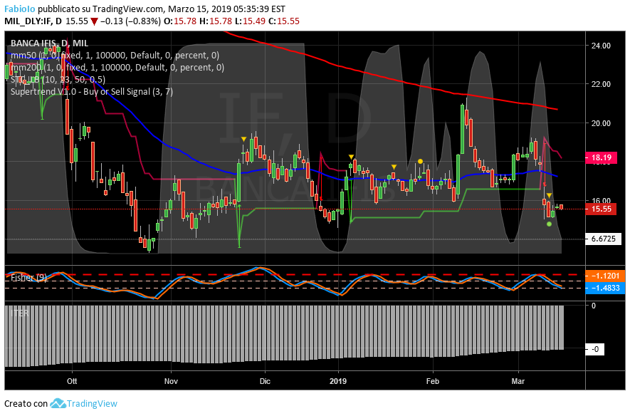Click the red 15.55 last-price label
Image resolution: width=630 pixels, height=416 pixels.
pos(601,209)
